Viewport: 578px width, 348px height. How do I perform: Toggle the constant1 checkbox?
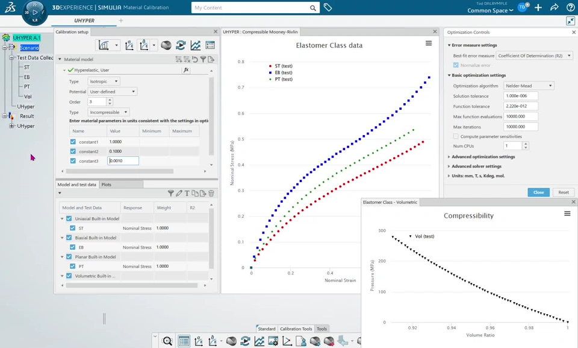[73, 142]
